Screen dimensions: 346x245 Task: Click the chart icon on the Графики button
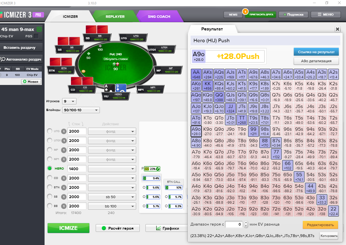[158, 228]
